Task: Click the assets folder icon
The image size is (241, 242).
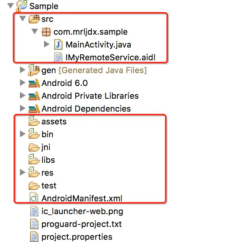Action: (34, 121)
